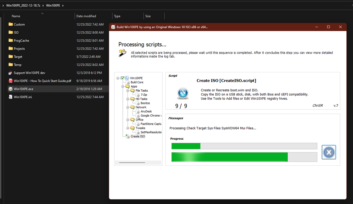Select the AnyDesk tree entry

coord(146,111)
